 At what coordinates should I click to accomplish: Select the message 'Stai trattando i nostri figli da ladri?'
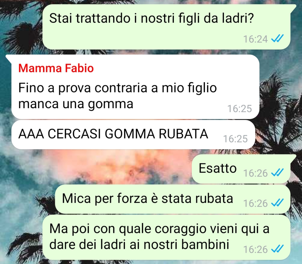pyautogui.click(x=166, y=27)
